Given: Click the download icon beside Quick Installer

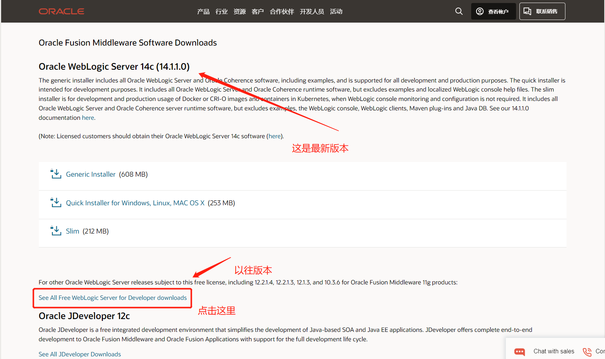Looking at the screenshot, I should 55,202.
